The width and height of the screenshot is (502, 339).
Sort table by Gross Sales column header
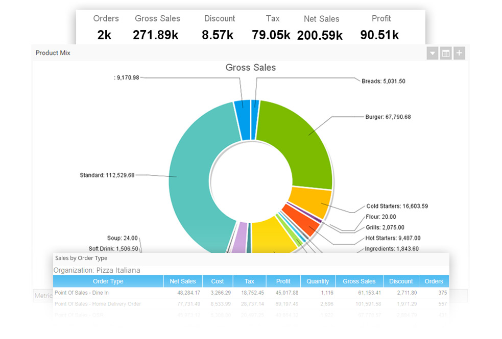point(359,281)
